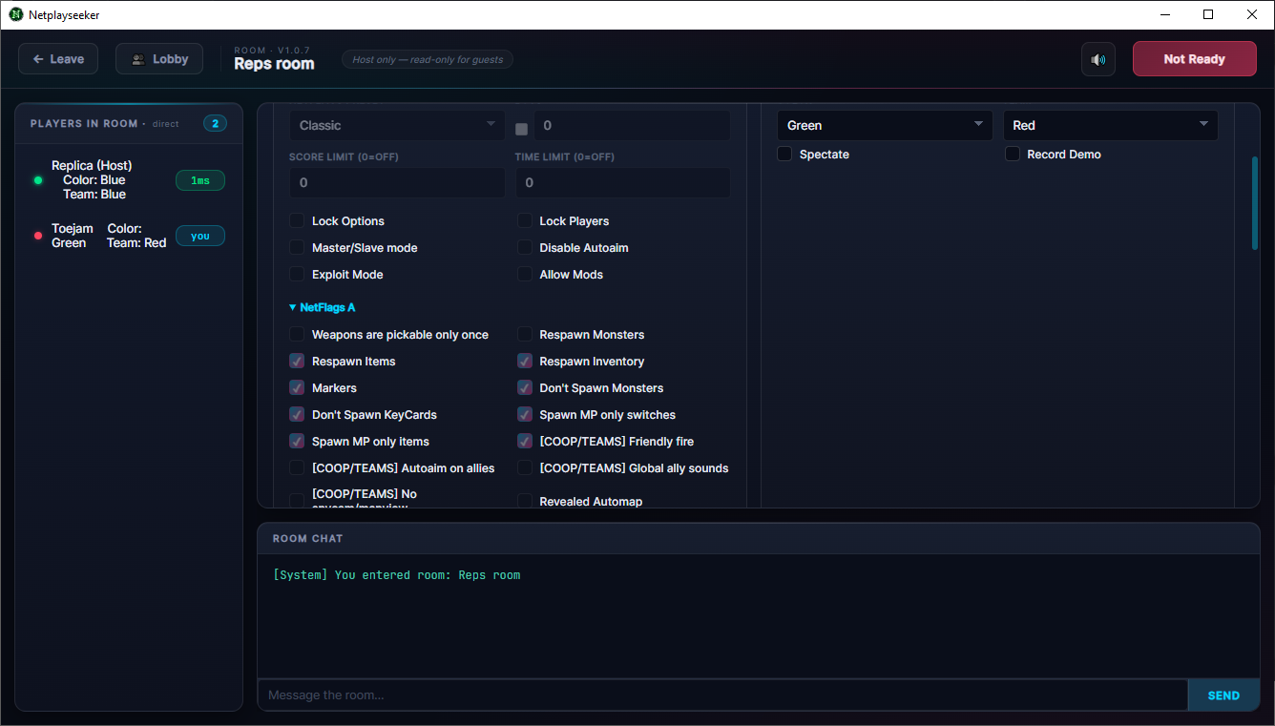The width and height of the screenshot is (1275, 726).
Task: Click the Score Limit input field
Action: [x=397, y=182]
